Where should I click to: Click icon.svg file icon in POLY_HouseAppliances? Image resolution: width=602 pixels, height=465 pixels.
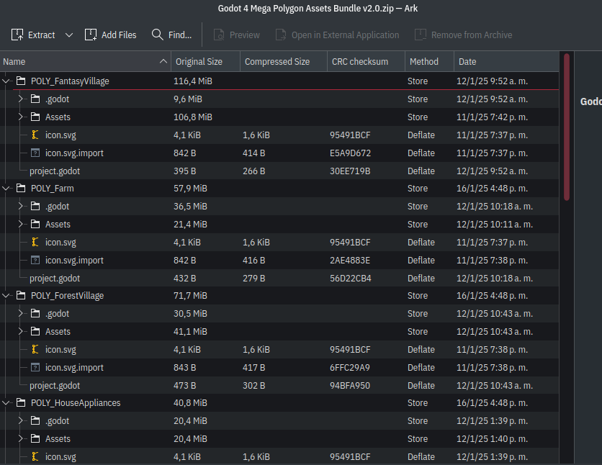(x=35, y=456)
